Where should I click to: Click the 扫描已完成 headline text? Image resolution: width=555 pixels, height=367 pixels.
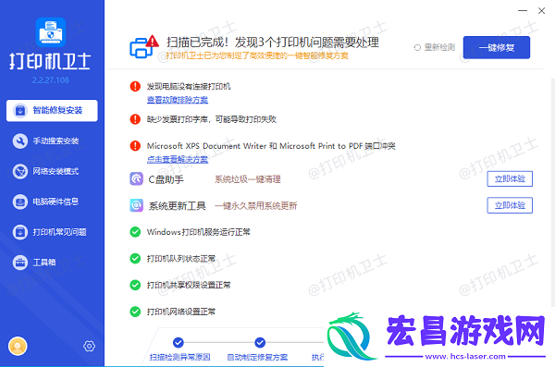tap(273, 43)
